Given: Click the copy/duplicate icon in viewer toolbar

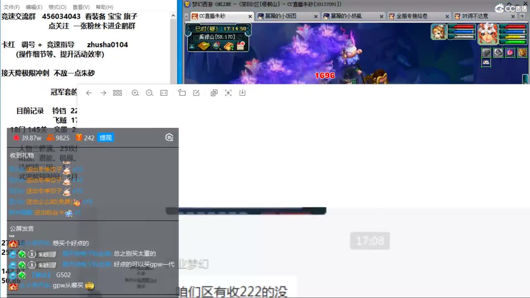Looking at the screenshot, I should tap(214, 93).
